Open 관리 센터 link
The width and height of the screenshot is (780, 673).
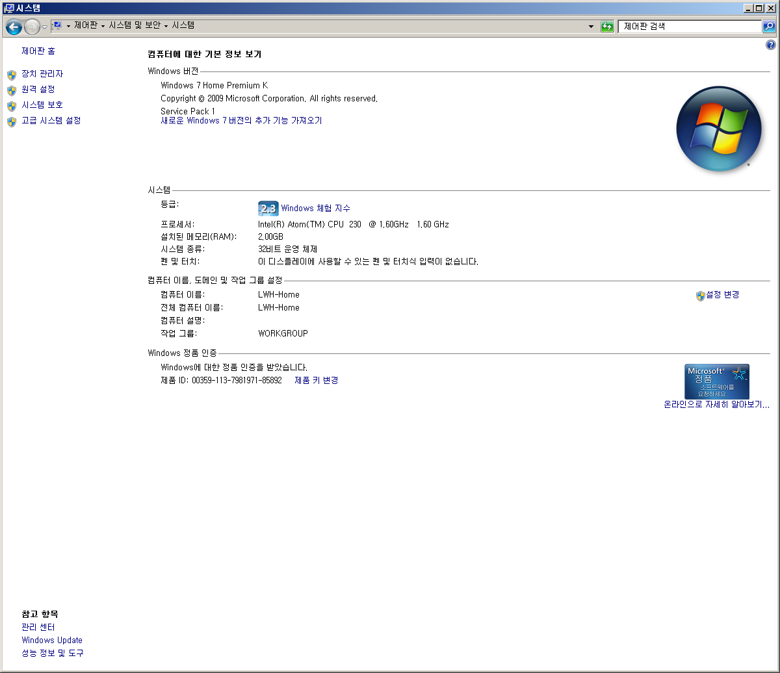(x=38, y=627)
